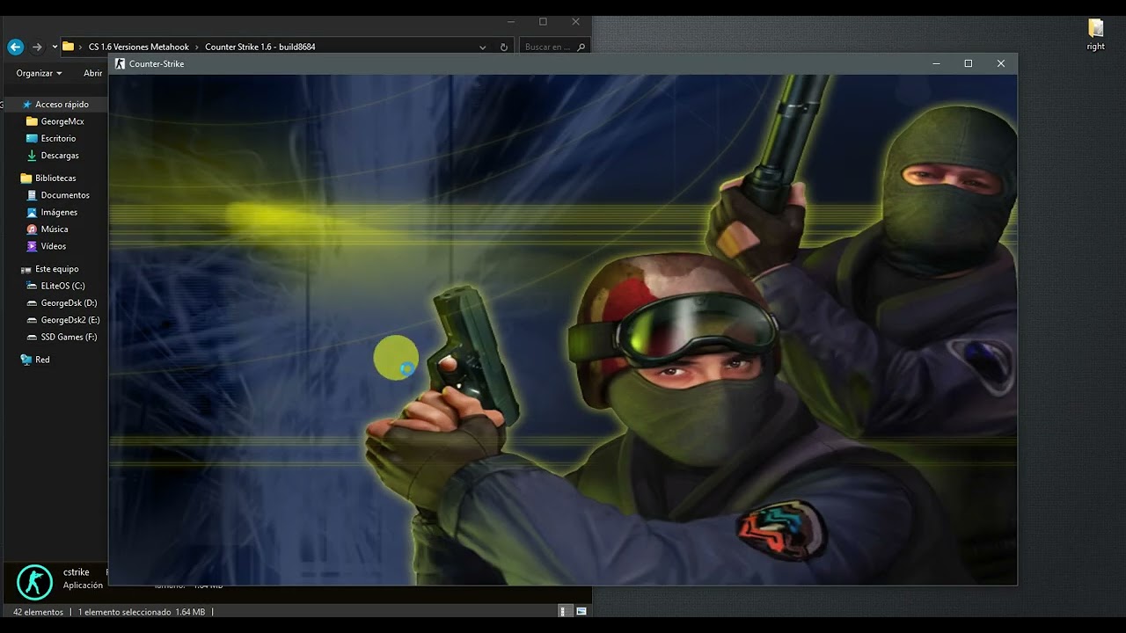Image resolution: width=1126 pixels, height=633 pixels.
Task: Click '42 elementos' in status bar
Action: click(38, 612)
